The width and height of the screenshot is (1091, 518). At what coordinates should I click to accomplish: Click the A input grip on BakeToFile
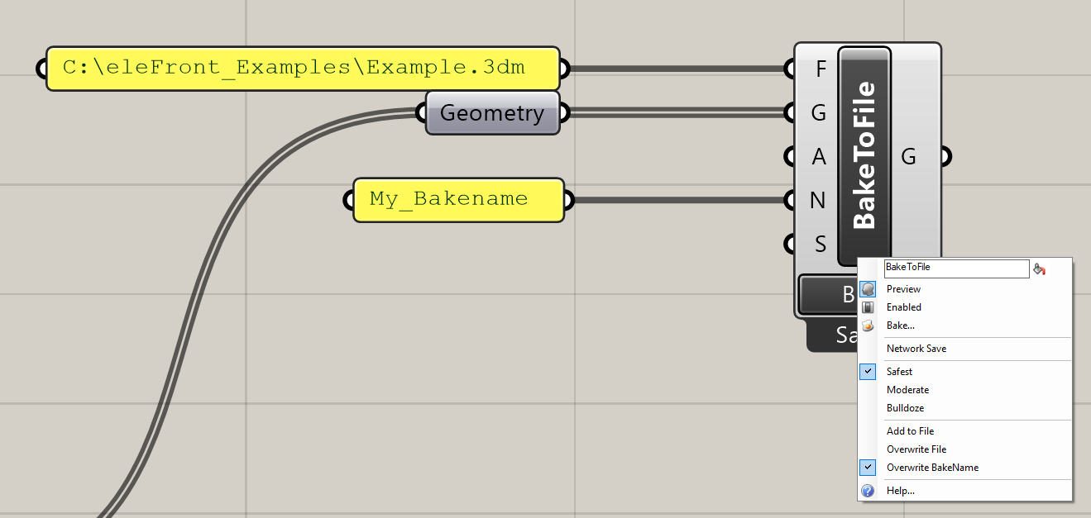[x=789, y=156]
